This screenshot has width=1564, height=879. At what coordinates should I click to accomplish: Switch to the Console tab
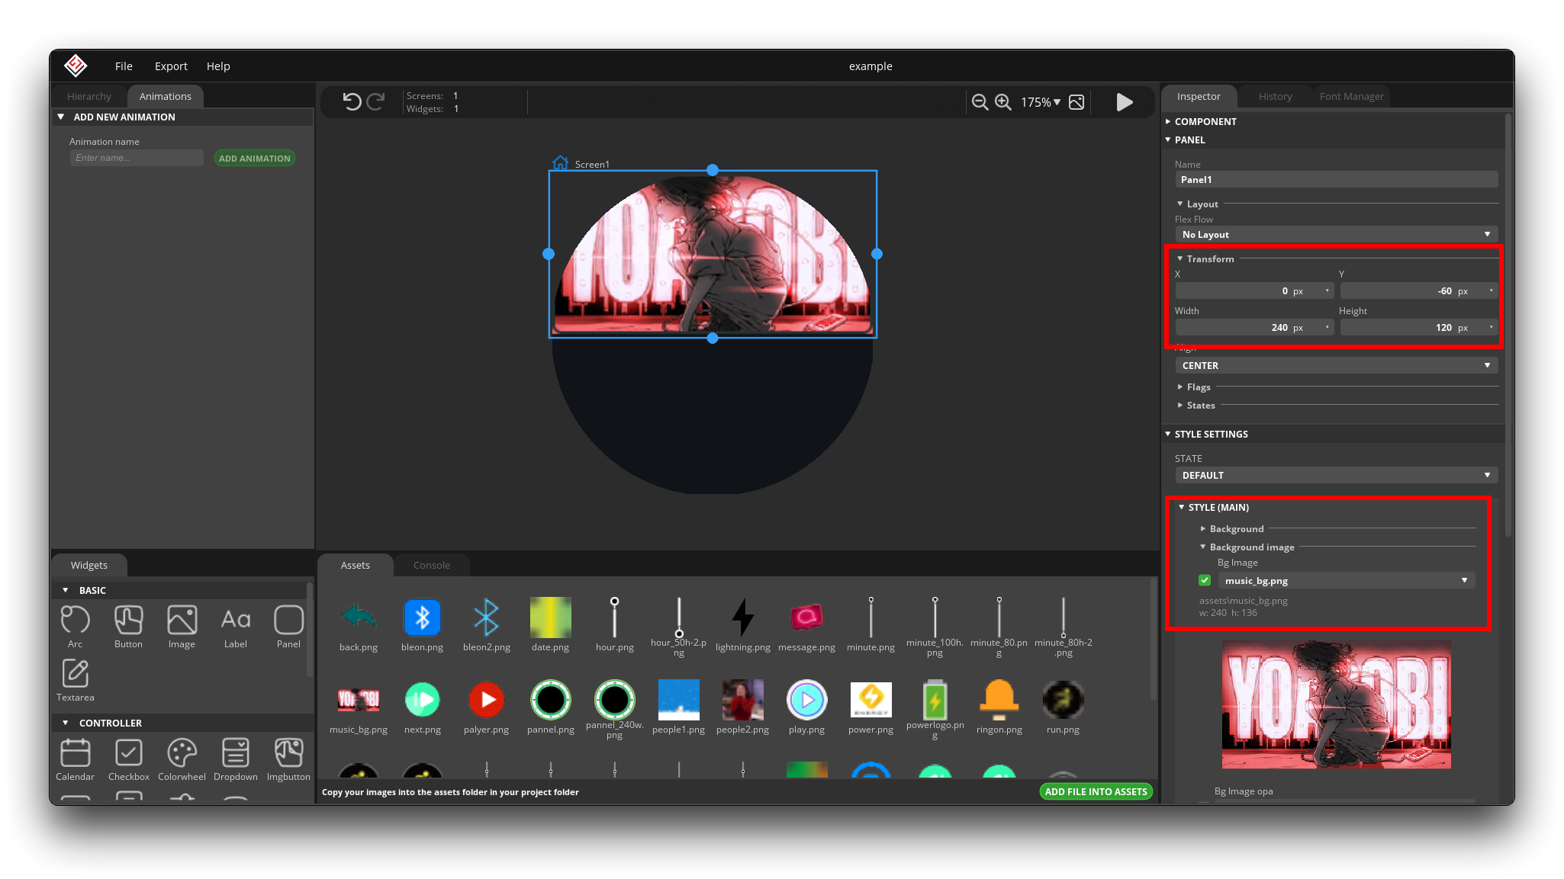(x=431, y=565)
